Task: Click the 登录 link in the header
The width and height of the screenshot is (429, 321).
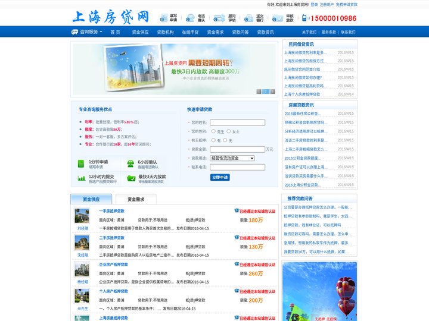Action: (x=314, y=5)
